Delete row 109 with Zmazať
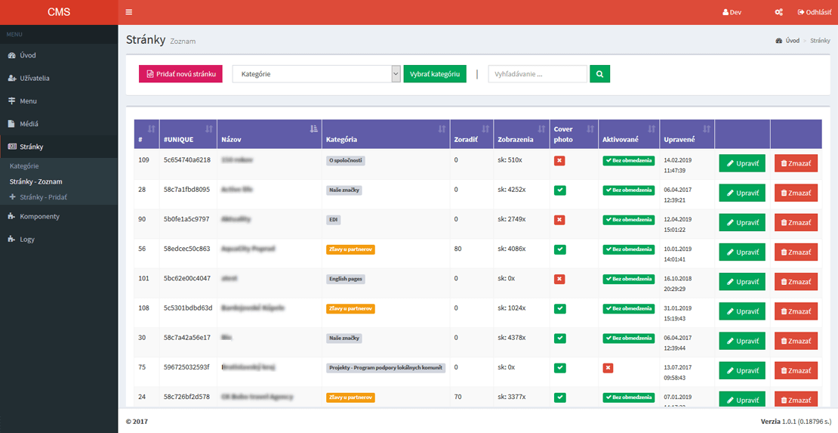 [x=796, y=163]
